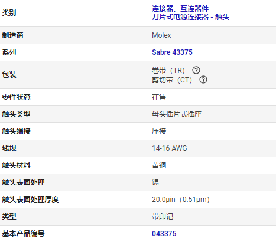Viewport: 276px width, 242px height.
Task: Click the 带印记 type value
Action: [x=163, y=217]
